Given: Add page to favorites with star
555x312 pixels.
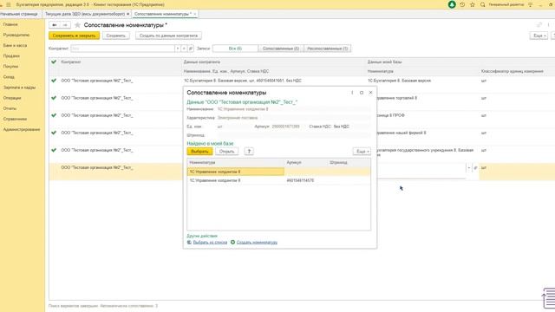Looking at the screenshot, I should (x=77, y=25).
